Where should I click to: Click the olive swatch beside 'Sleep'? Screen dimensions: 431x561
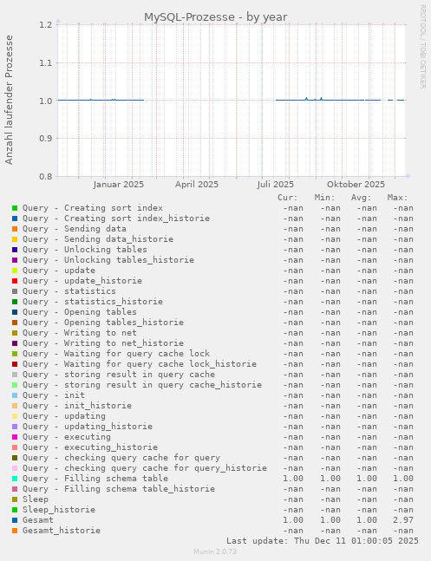(15, 499)
